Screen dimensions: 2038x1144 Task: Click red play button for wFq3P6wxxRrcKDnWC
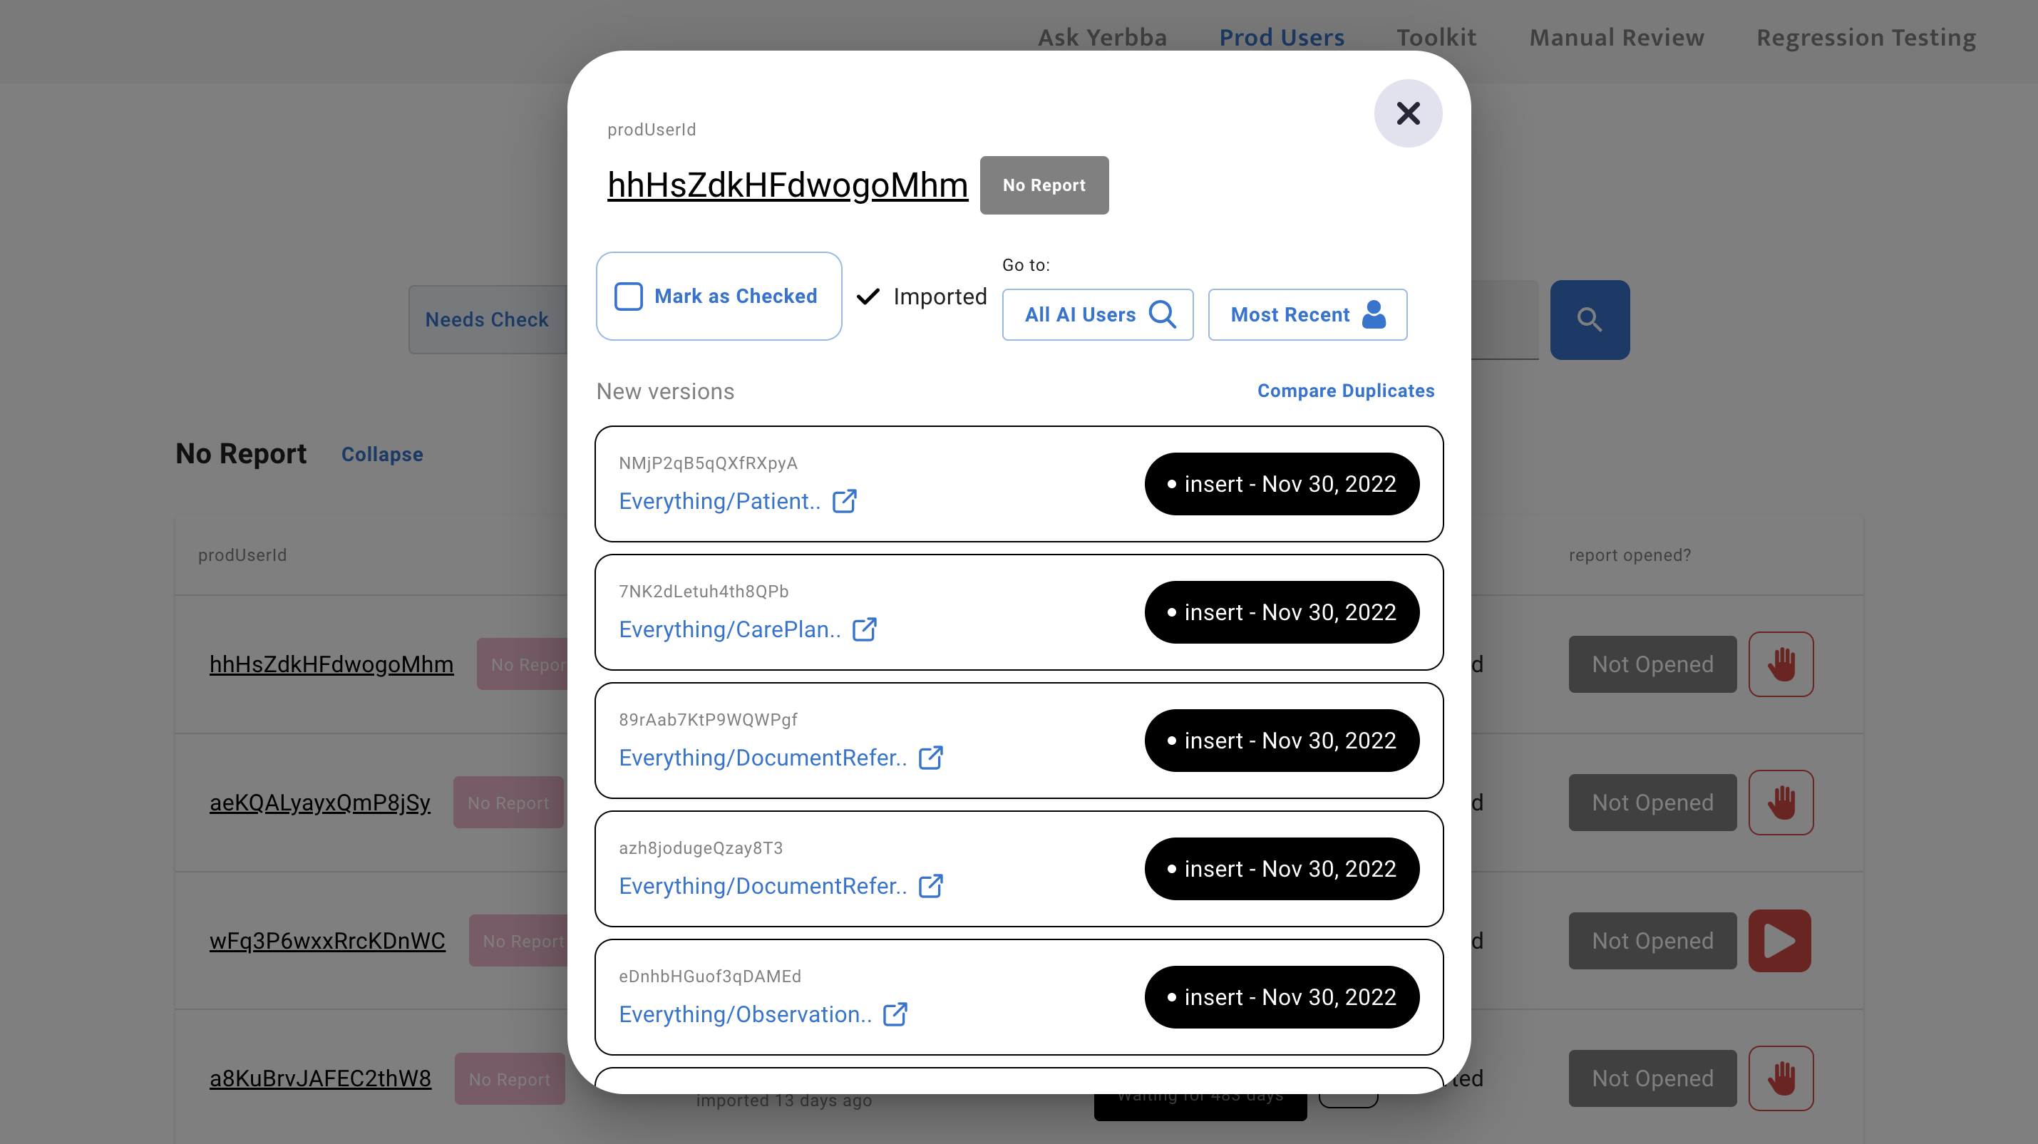pos(1779,941)
